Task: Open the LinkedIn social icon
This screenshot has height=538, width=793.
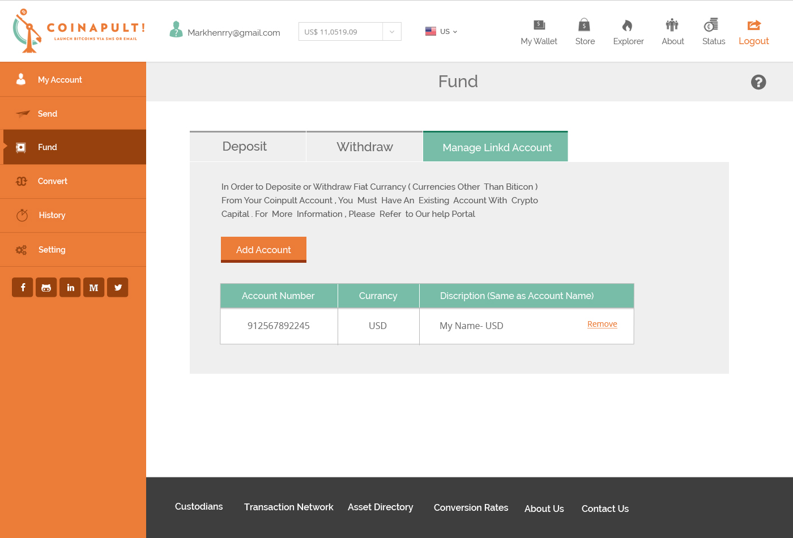Action: pos(70,287)
